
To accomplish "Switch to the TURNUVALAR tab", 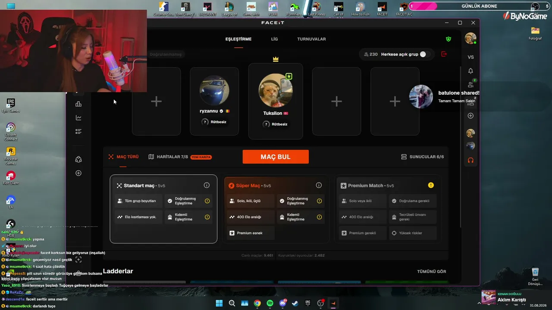I will point(311,39).
